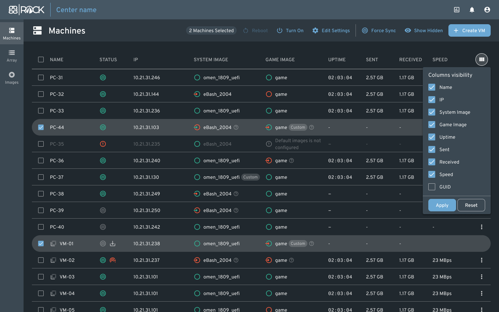This screenshot has height=312, width=499.
Task: Click the download icon next to VM-01
Action: [x=113, y=244]
